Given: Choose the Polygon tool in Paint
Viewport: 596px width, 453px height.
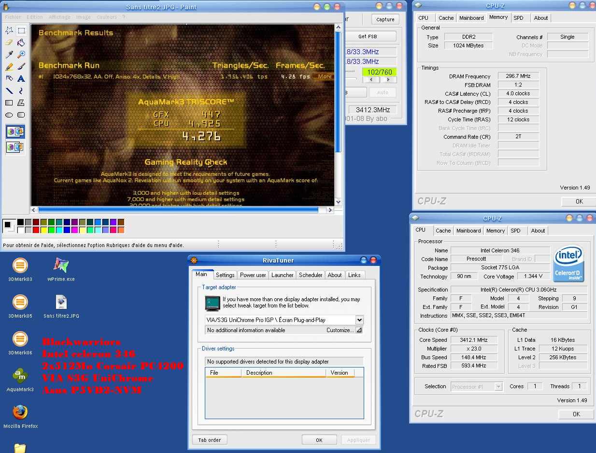Looking at the screenshot, I should click(21, 102).
